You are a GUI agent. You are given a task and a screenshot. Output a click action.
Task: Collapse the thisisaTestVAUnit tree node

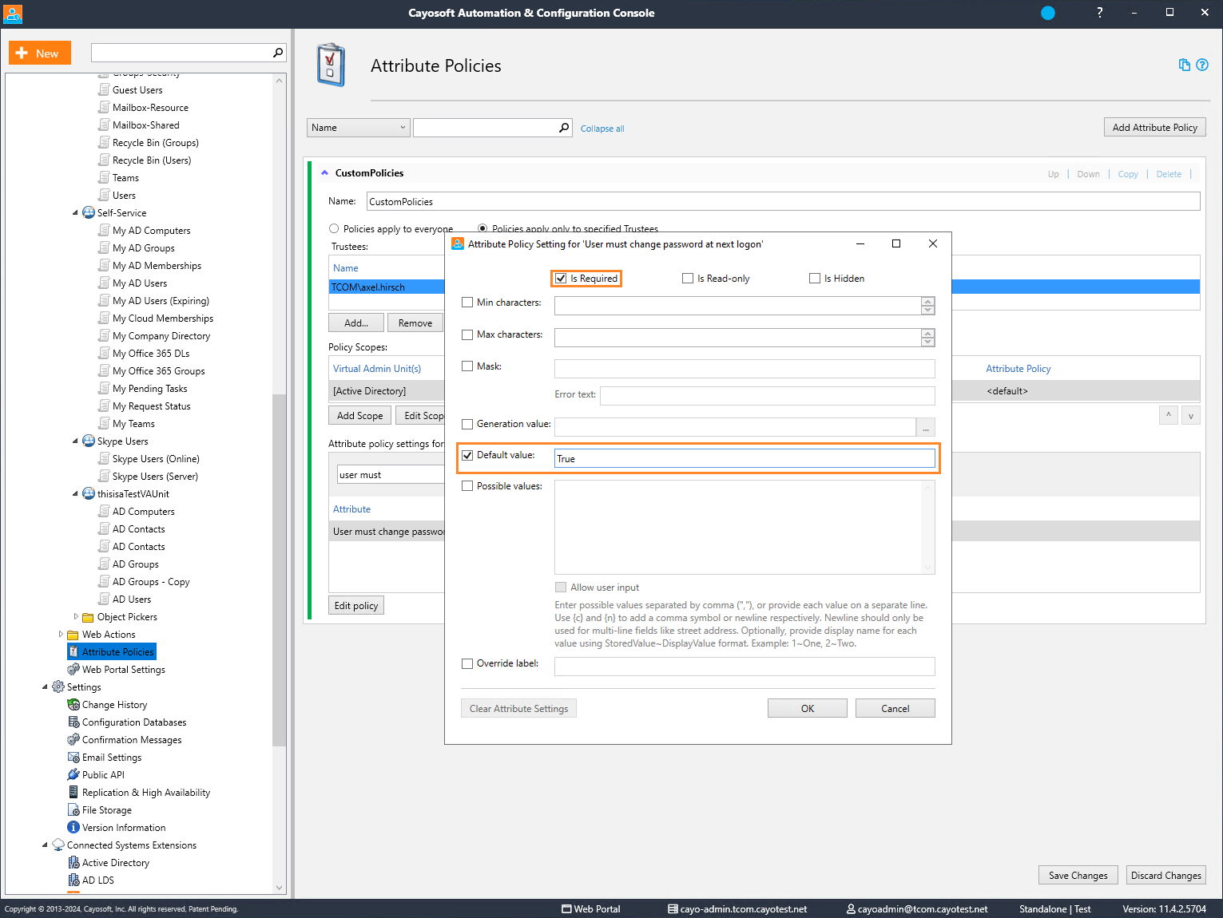coord(76,494)
